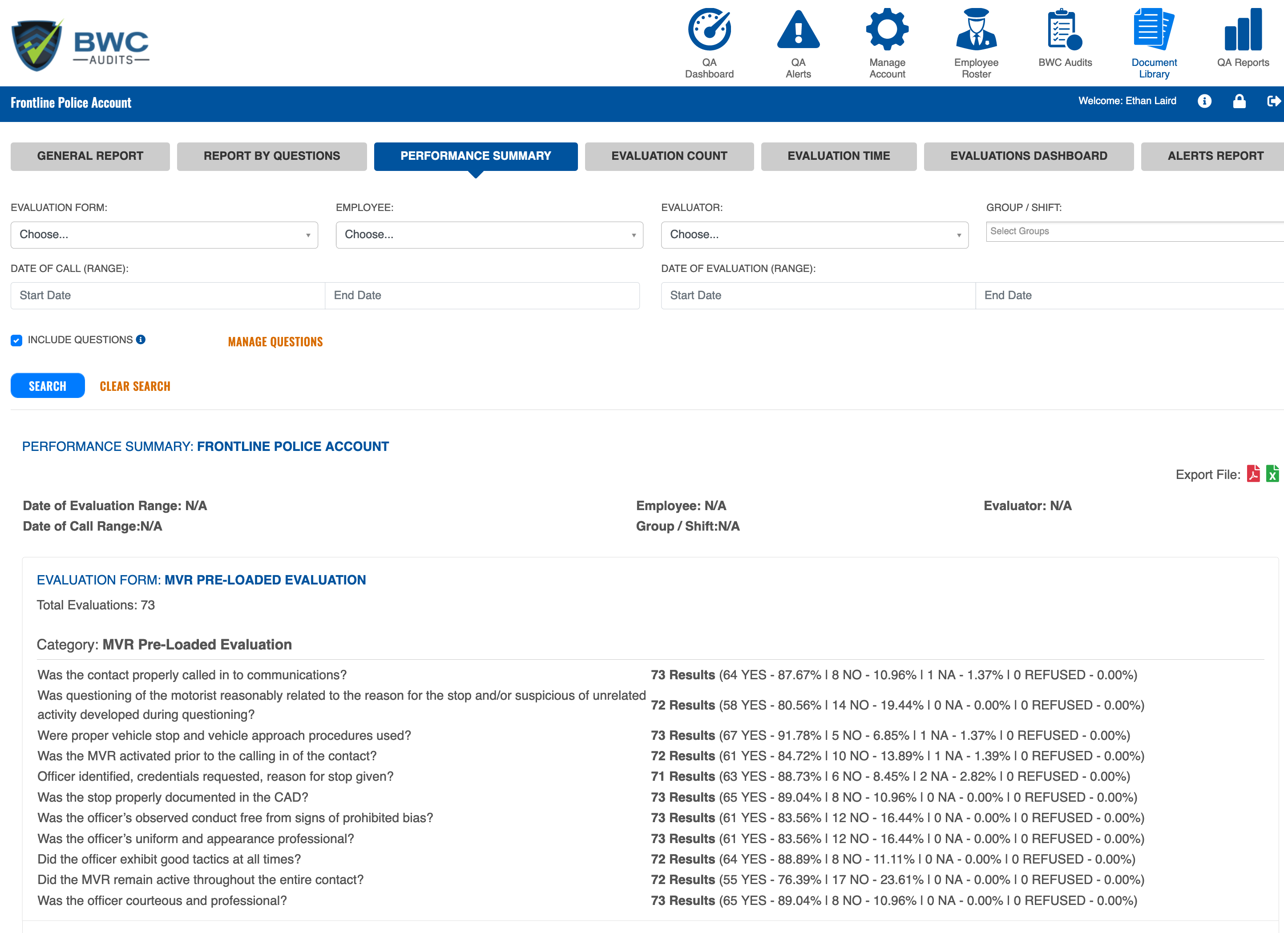Click 'Was the officer courteous and professional' question

(x=162, y=900)
